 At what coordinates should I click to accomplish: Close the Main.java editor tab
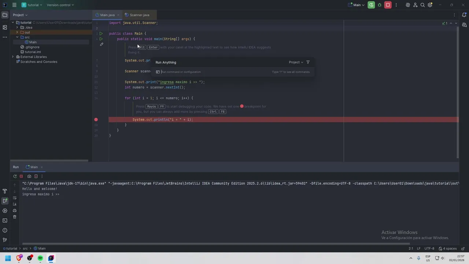(118, 15)
